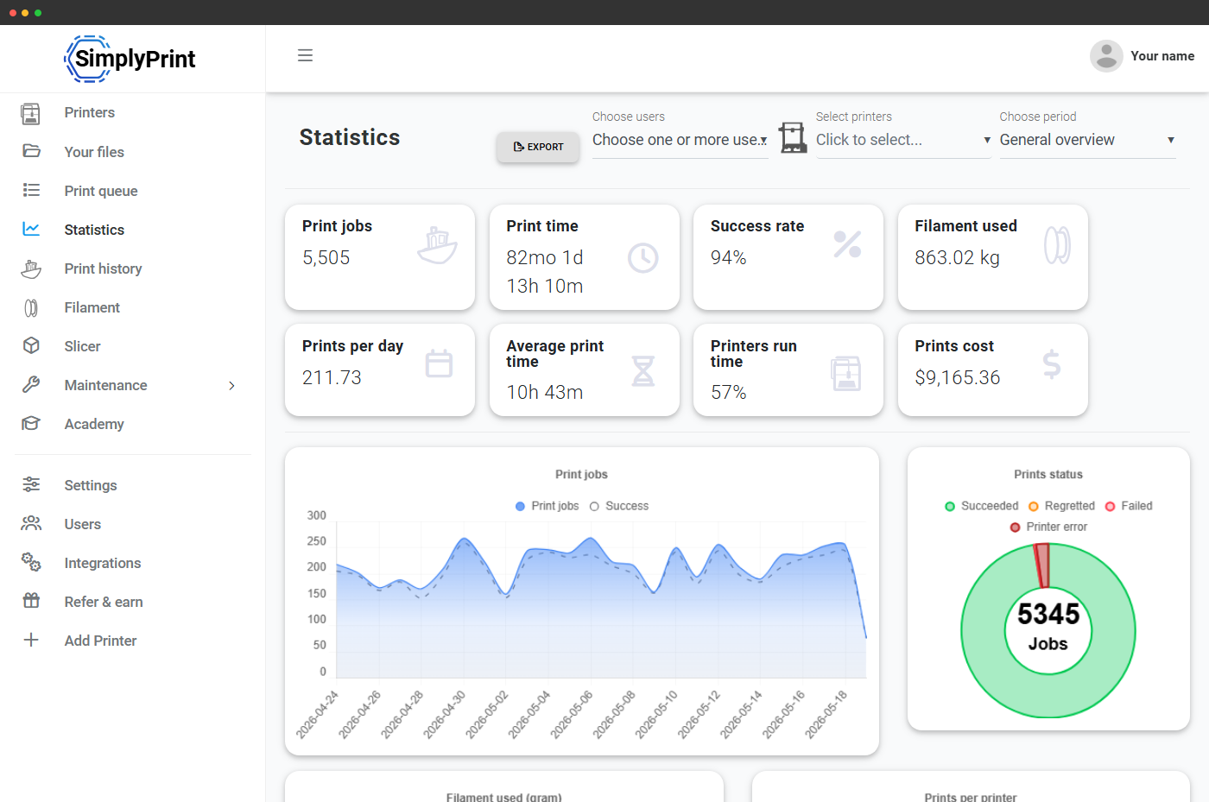Open the Select printers dropdown
This screenshot has width=1209, height=802.
903,140
